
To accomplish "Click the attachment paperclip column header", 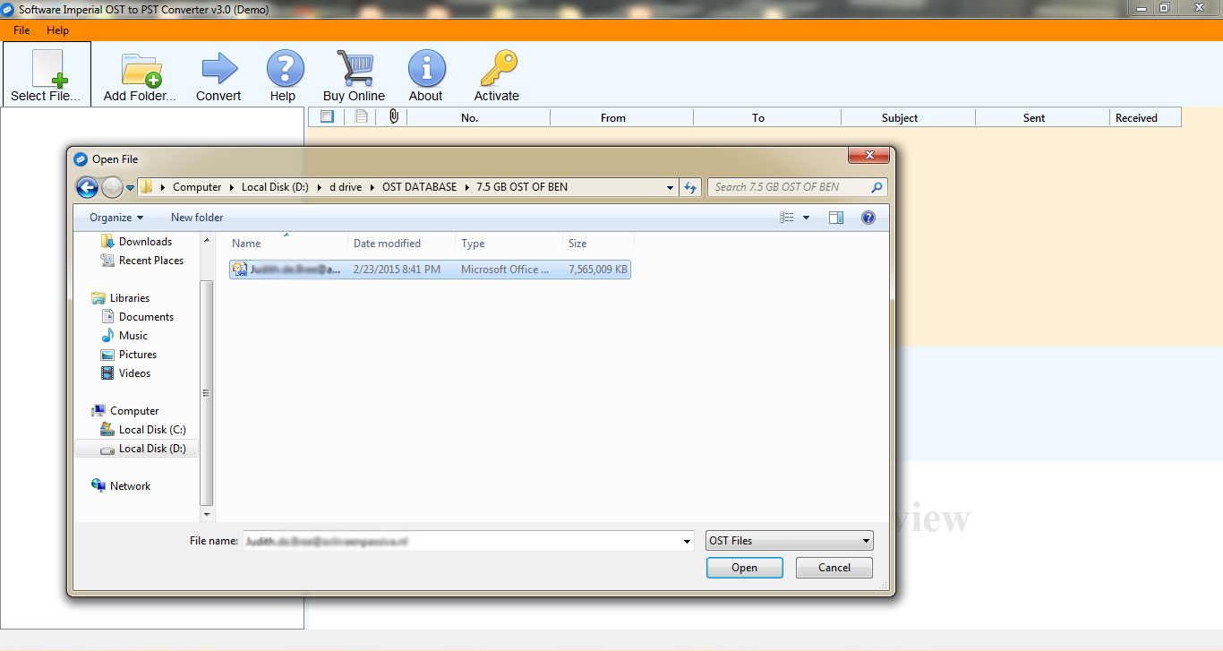I will (x=393, y=116).
